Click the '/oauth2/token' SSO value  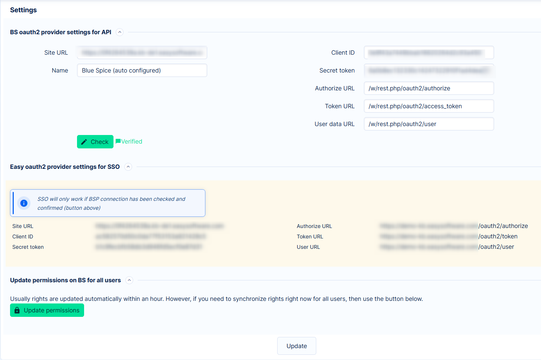coord(498,236)
